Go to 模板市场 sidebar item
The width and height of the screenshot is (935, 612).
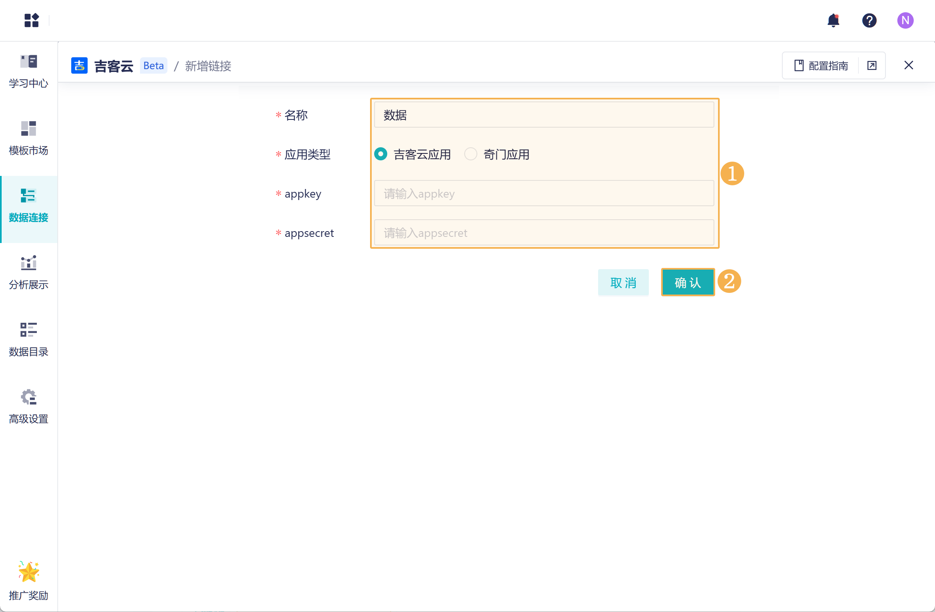click(29, 138)
